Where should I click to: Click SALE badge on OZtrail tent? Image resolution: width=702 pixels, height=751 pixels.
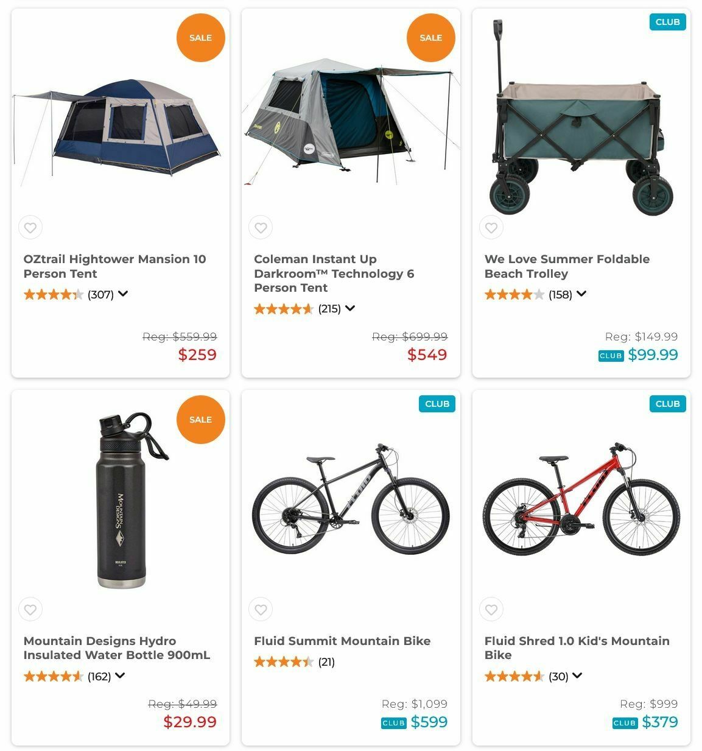tap(200, 38)
